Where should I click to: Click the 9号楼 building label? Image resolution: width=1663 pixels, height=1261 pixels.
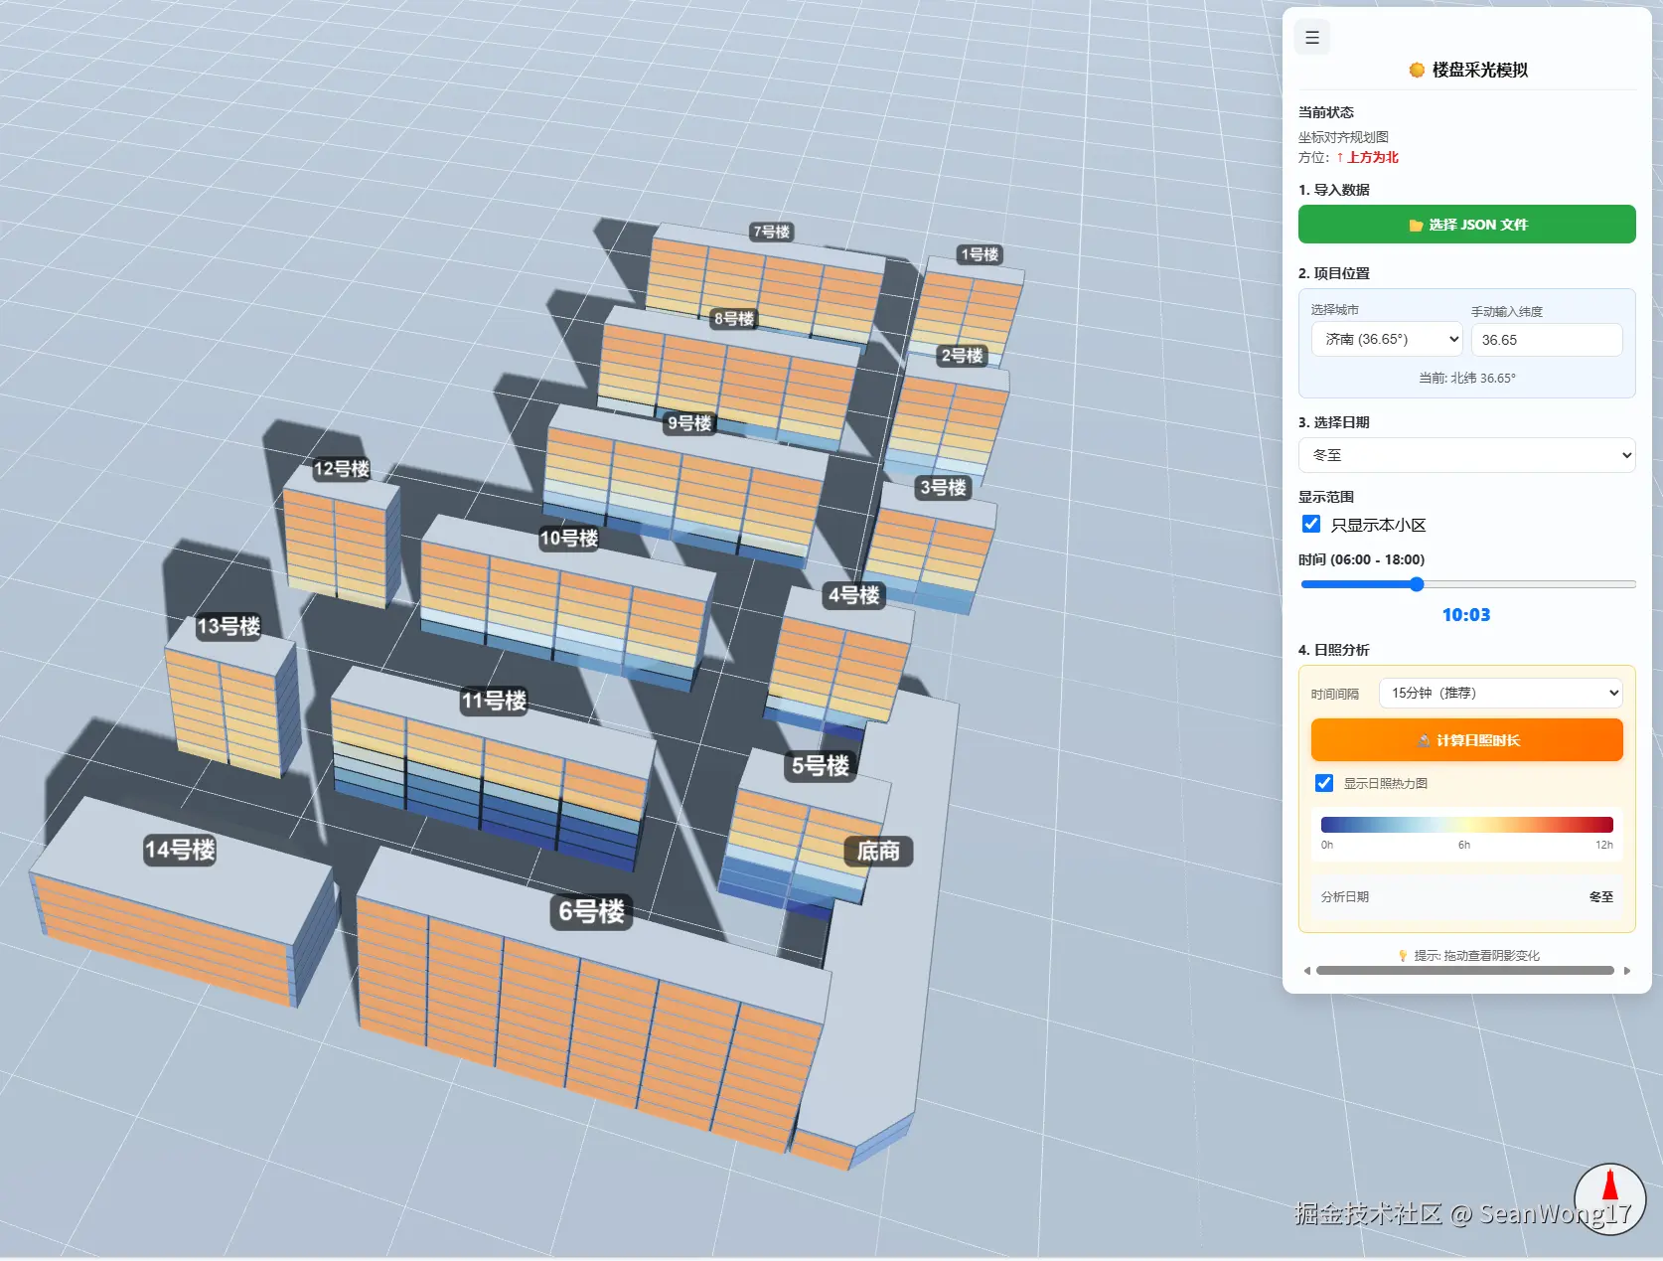tap(689, 423)
